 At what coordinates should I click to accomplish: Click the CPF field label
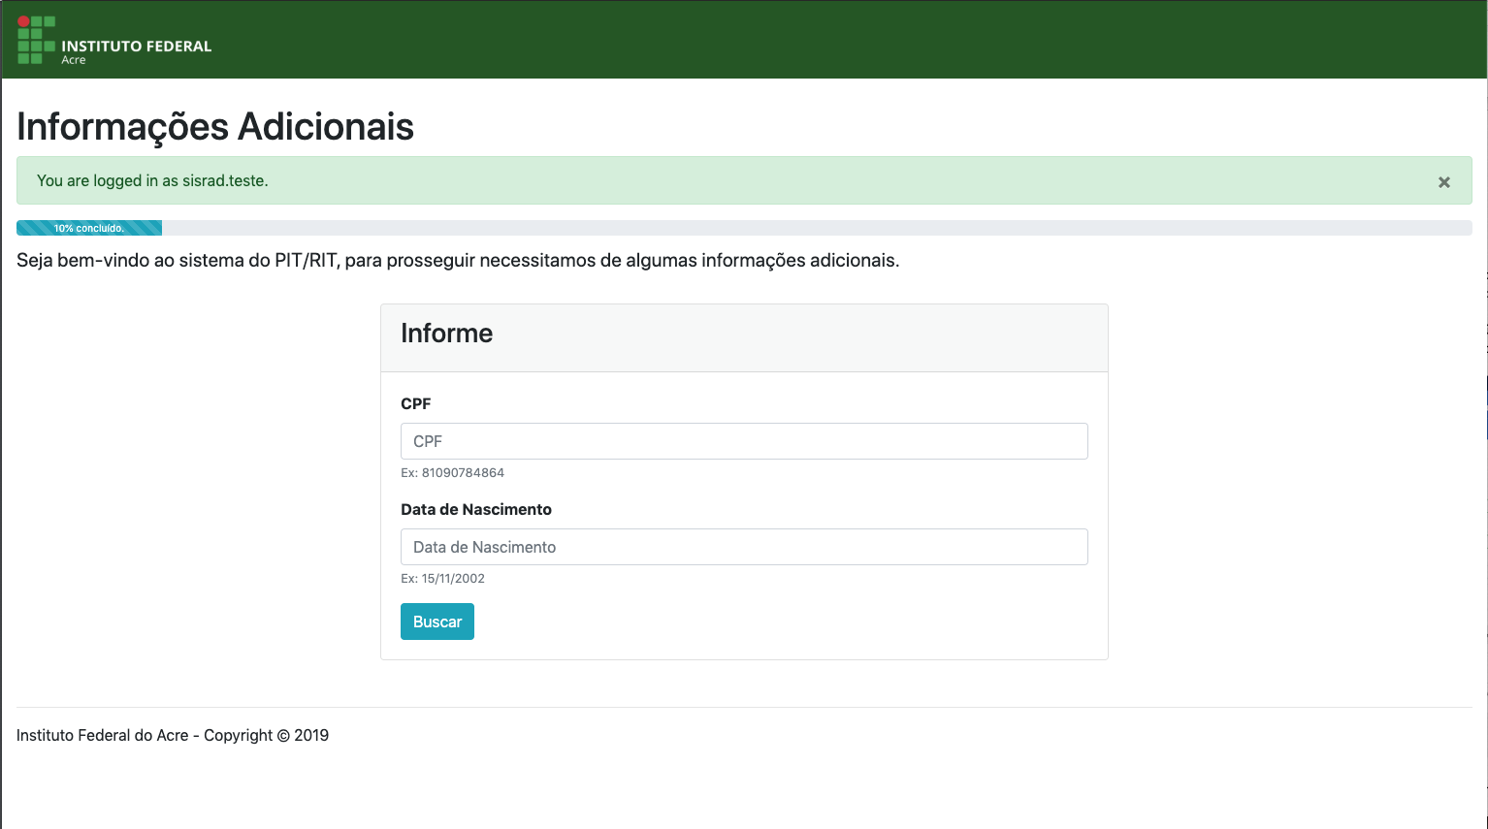415,403
